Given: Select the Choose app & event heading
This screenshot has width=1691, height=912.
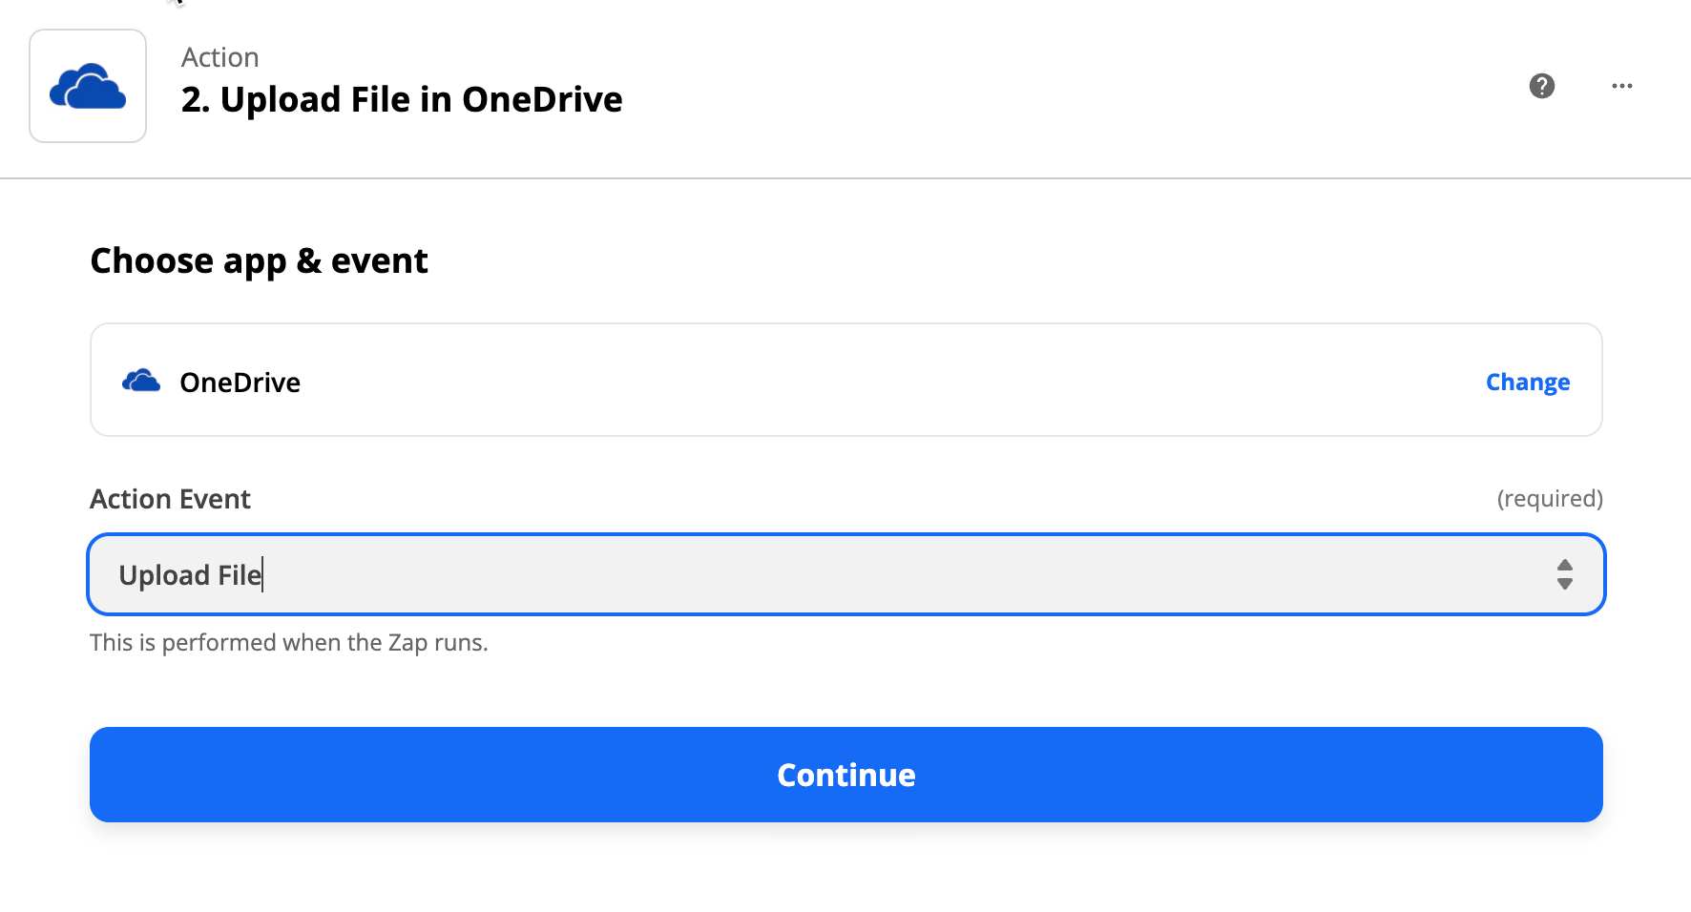Looking at the screenshot, I should click(x=259, y=260).
